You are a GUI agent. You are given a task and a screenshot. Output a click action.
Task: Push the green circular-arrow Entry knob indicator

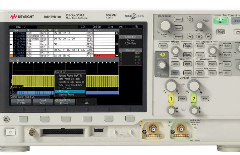(x=163, y=55)
